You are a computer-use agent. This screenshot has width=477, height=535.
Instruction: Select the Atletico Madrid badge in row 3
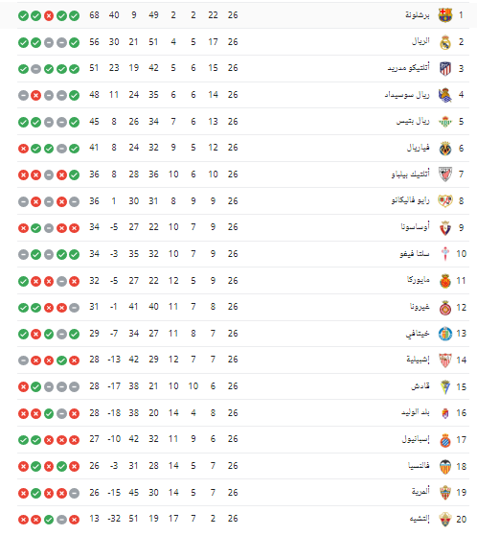pos(445,69)
